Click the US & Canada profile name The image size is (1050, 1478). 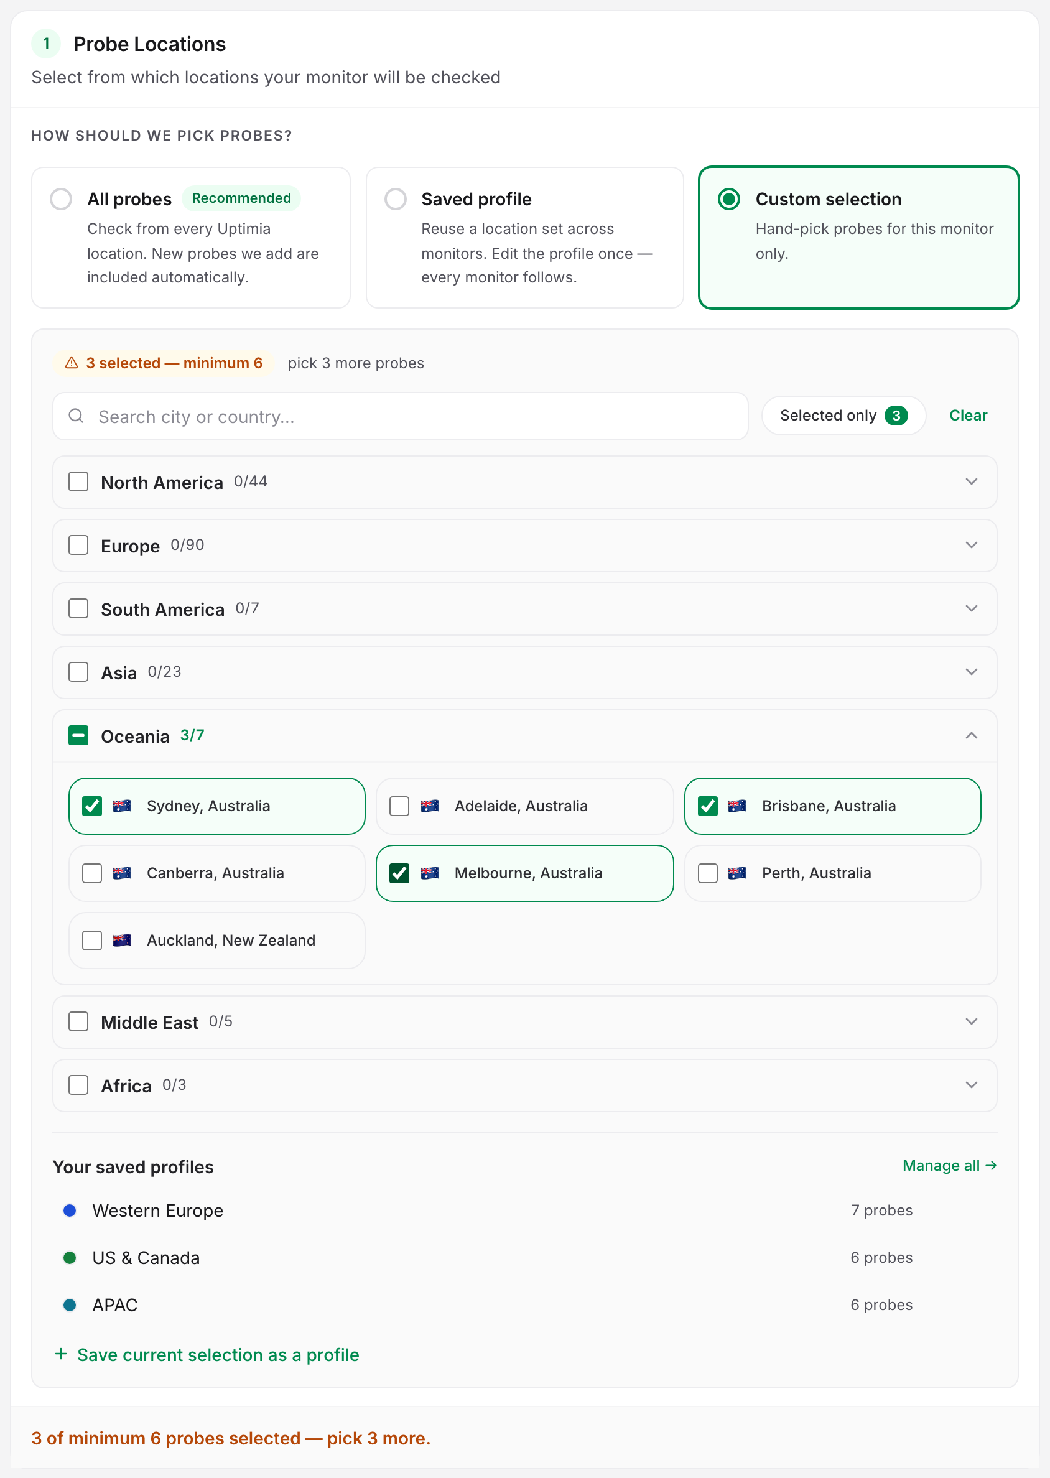tap(146, 1258)
